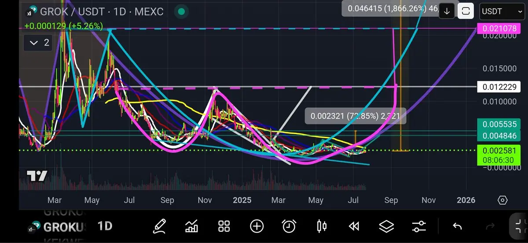Viewport: 528px width, 243px height.
Task: Tap the 0.015000 price axis value
Action: click(x=499, y=68)
